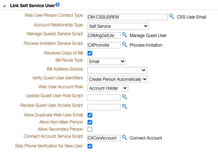The height and width of the screenshot is (152, 218).
Task: Focus the Update Guest User Role Script field
Action: tap(104, 98)
